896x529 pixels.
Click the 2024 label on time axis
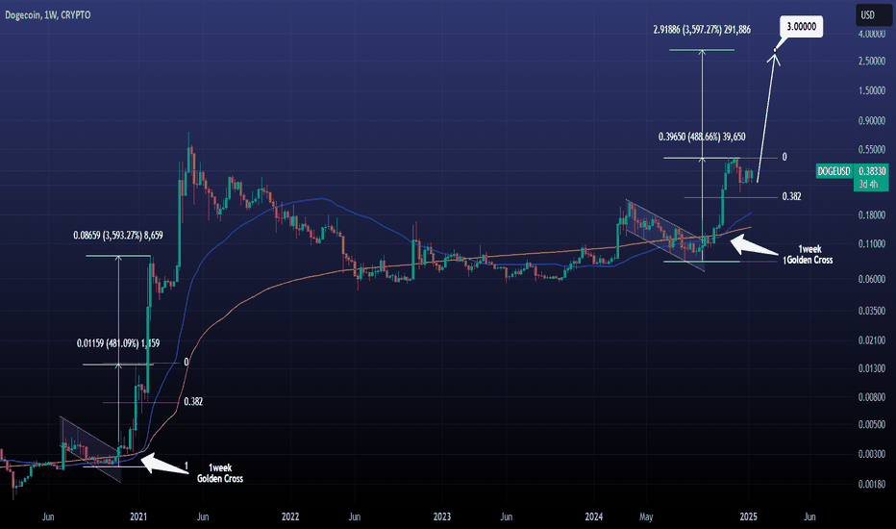(594, 516)
